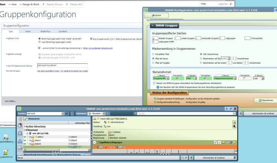Open the 'zum Video ...' link
The height and width of the screenshot is (163, 277).
click(x=10, y=101)
